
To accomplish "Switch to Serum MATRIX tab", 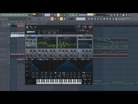I will tap(49, 33).
